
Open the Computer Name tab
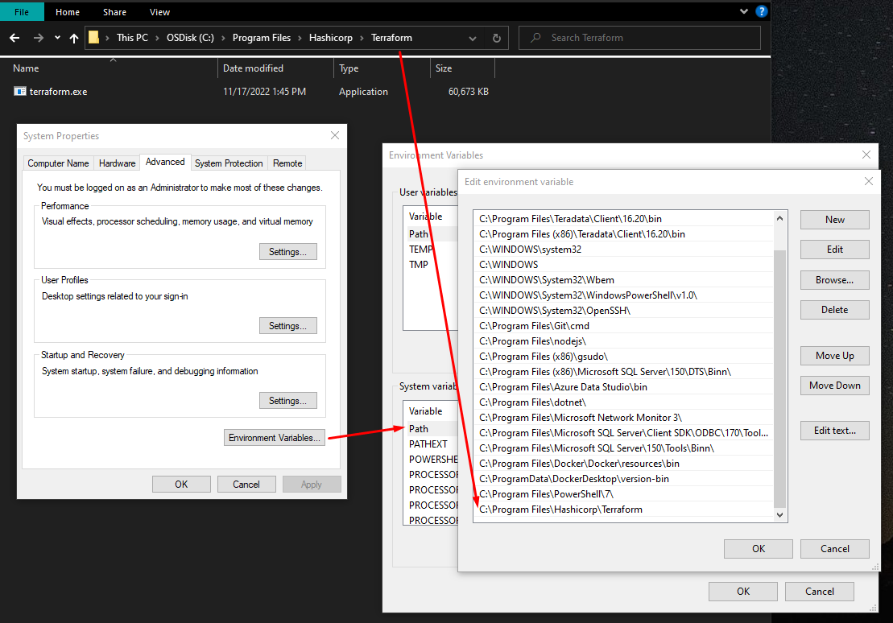[x=58, y=163]
